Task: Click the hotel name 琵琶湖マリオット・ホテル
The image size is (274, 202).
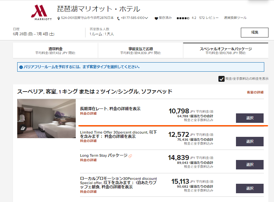Action: [x=99, y=9]
